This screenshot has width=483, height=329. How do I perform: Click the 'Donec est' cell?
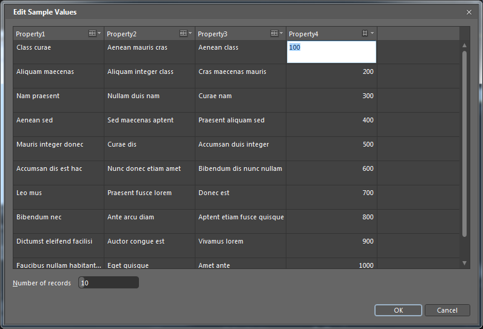(x=240, y=198)
